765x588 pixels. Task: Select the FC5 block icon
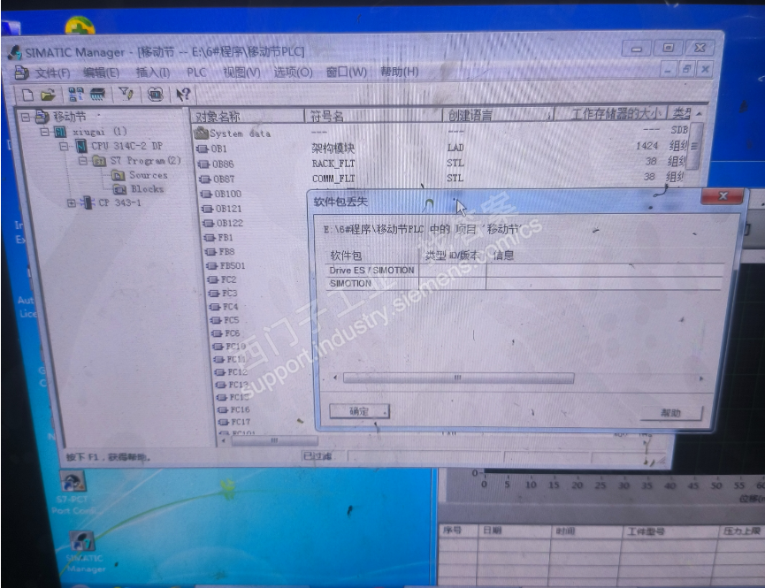click(x=217, y=321)
